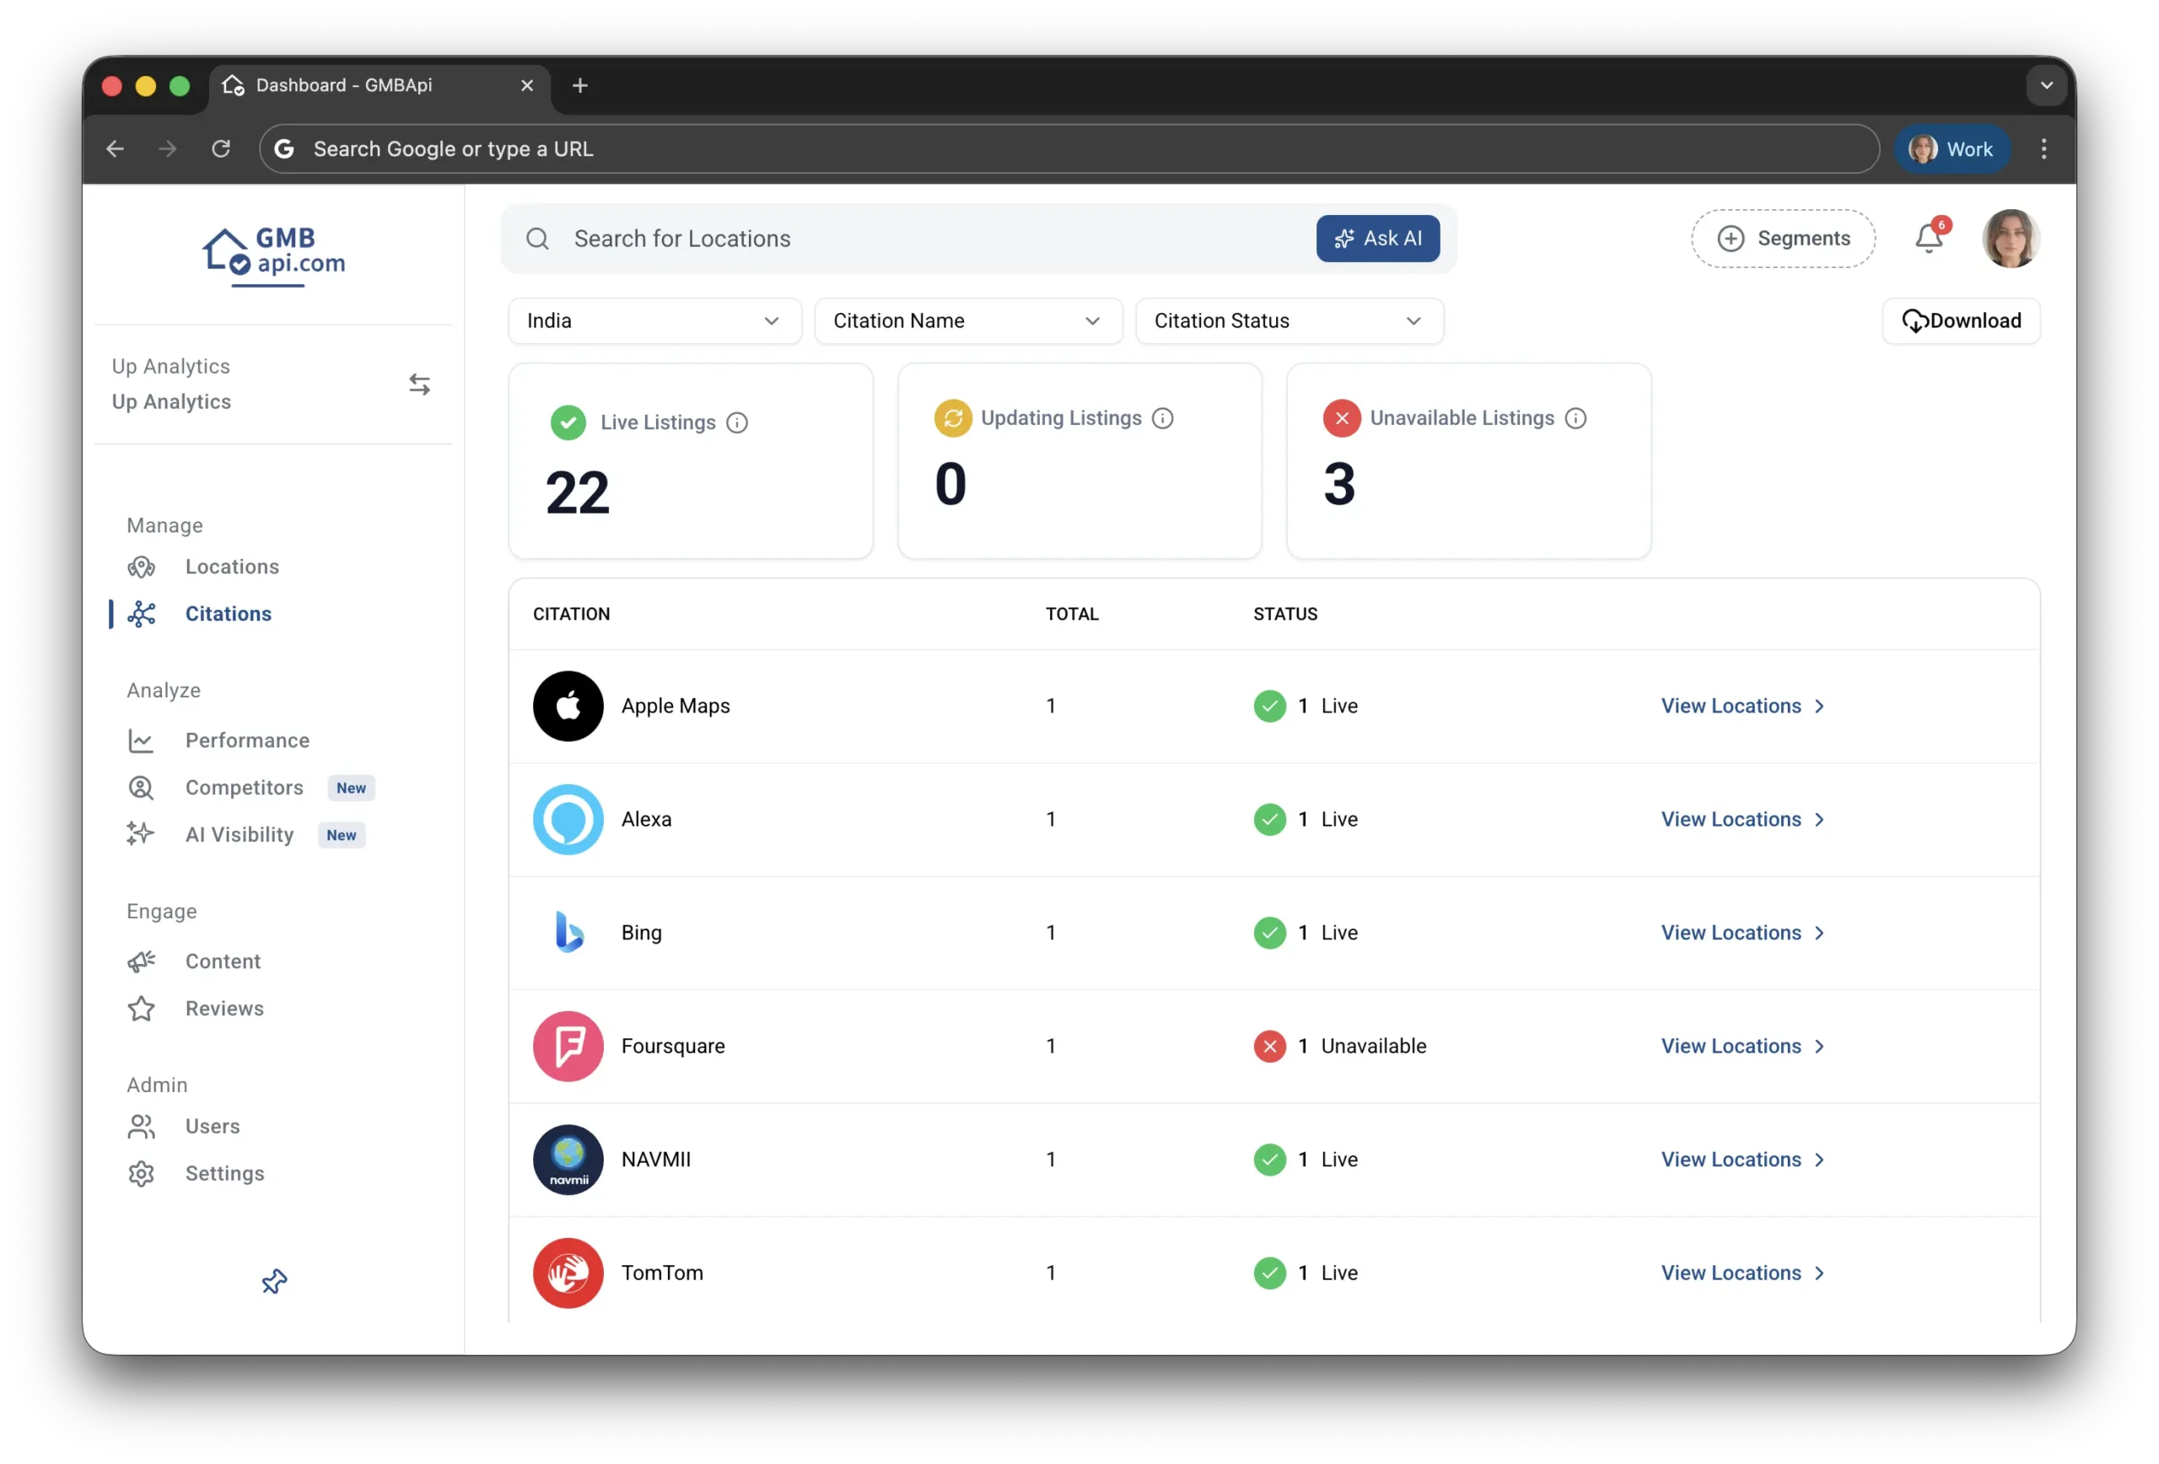Reload the page with the refresh icon
Screen dimensions: 2159x1464
[x=220, y=148]
